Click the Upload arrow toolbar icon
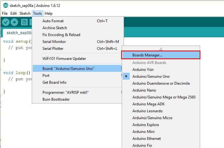The image size is (224, 148). pyautogui.click(x=14, y=22)
